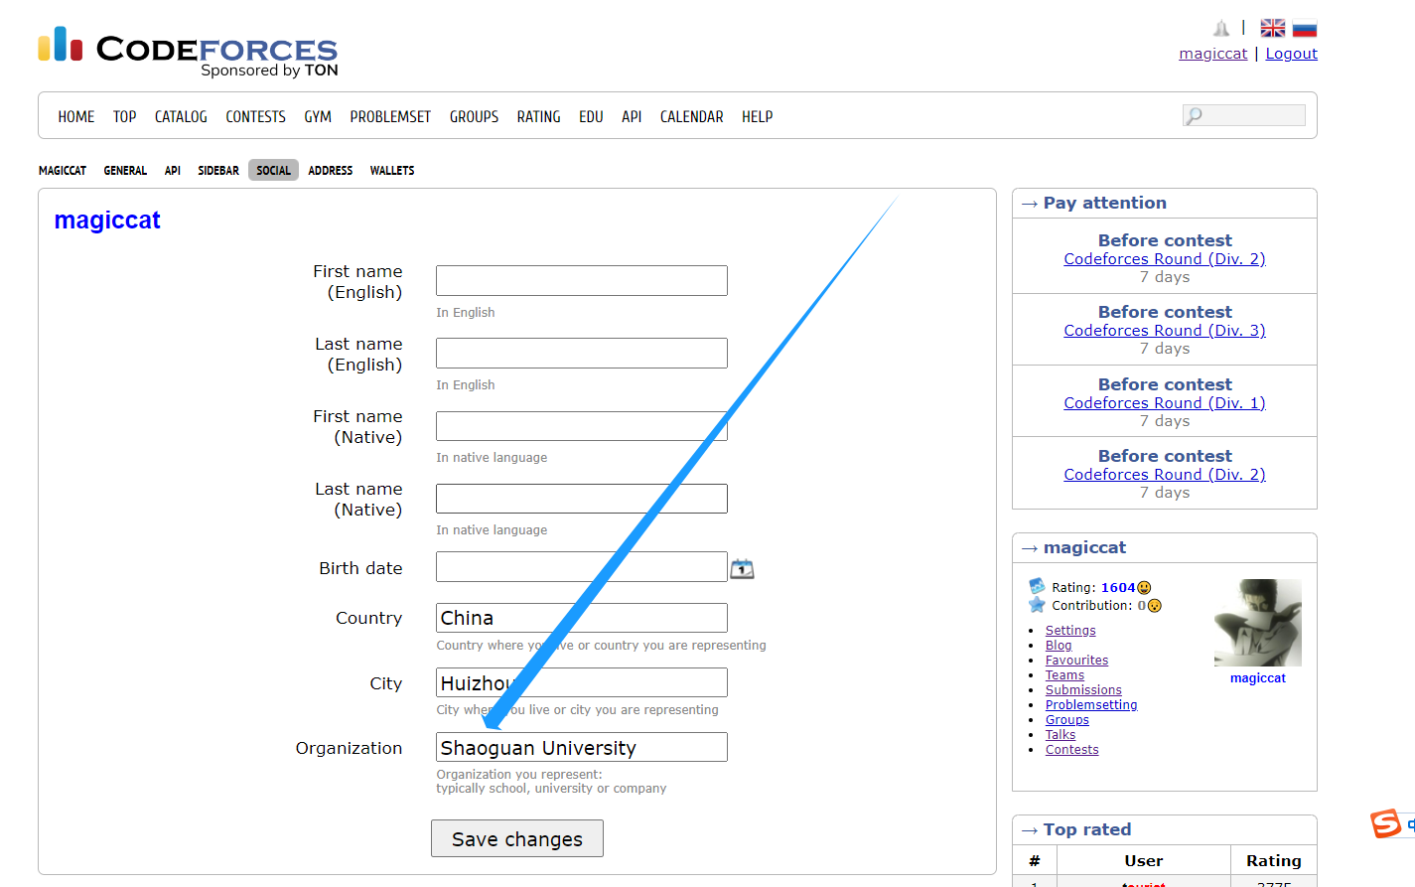Open the notifications bell icon
1415x887 pixels.
1221,28
